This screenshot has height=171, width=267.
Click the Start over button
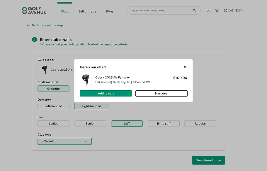161,94
